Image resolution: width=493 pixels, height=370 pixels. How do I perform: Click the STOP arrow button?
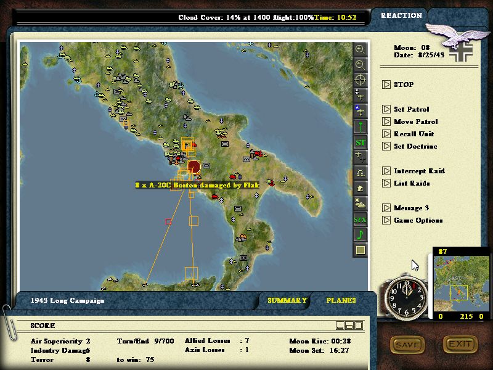[386, 84]
